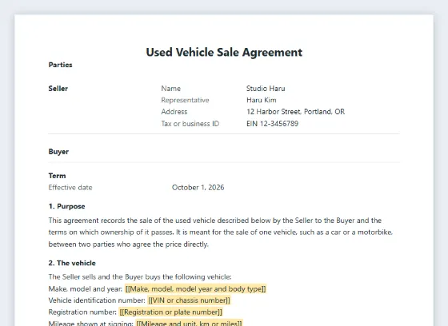Viewport: 448px width, 326px height.
Task: Click the '1. Purpose' heading
Action: [67, 206]
